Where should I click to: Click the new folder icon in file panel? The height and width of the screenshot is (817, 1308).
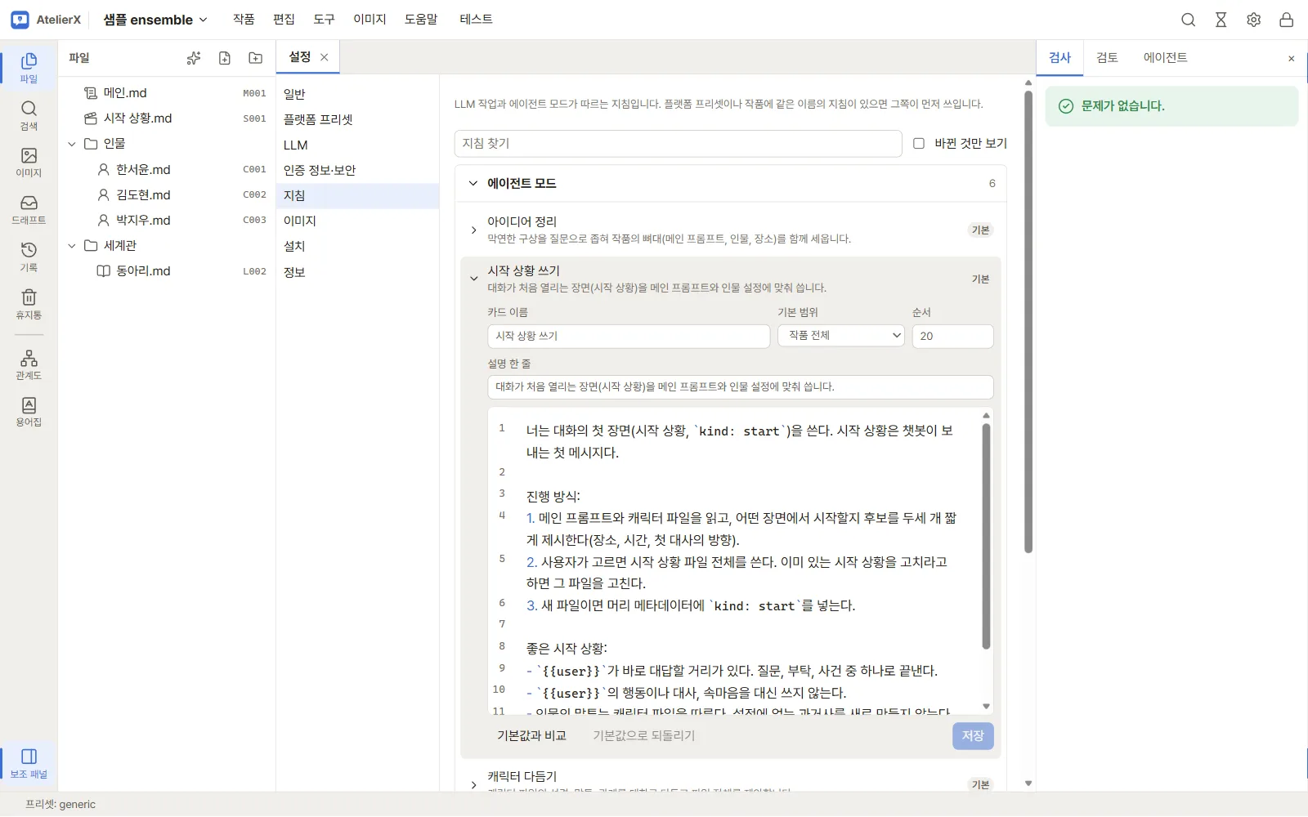(x=256, y=58)
